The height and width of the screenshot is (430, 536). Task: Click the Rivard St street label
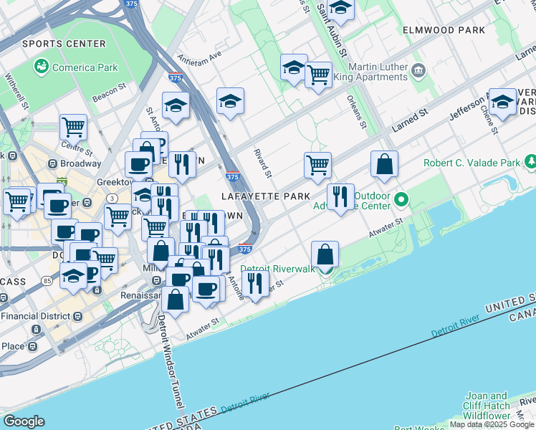click(x=263, y=163)
